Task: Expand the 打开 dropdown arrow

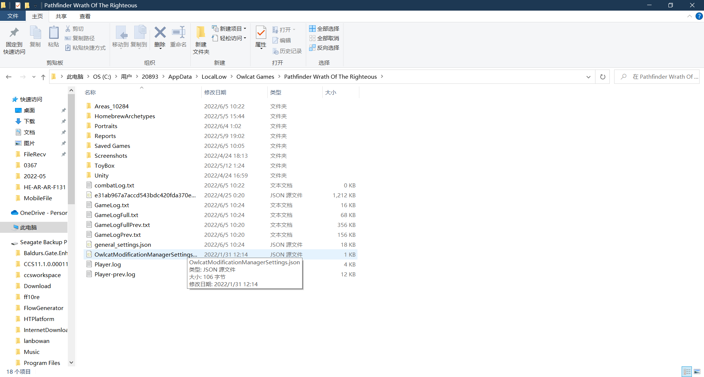Action: click(x=294, y=30)
